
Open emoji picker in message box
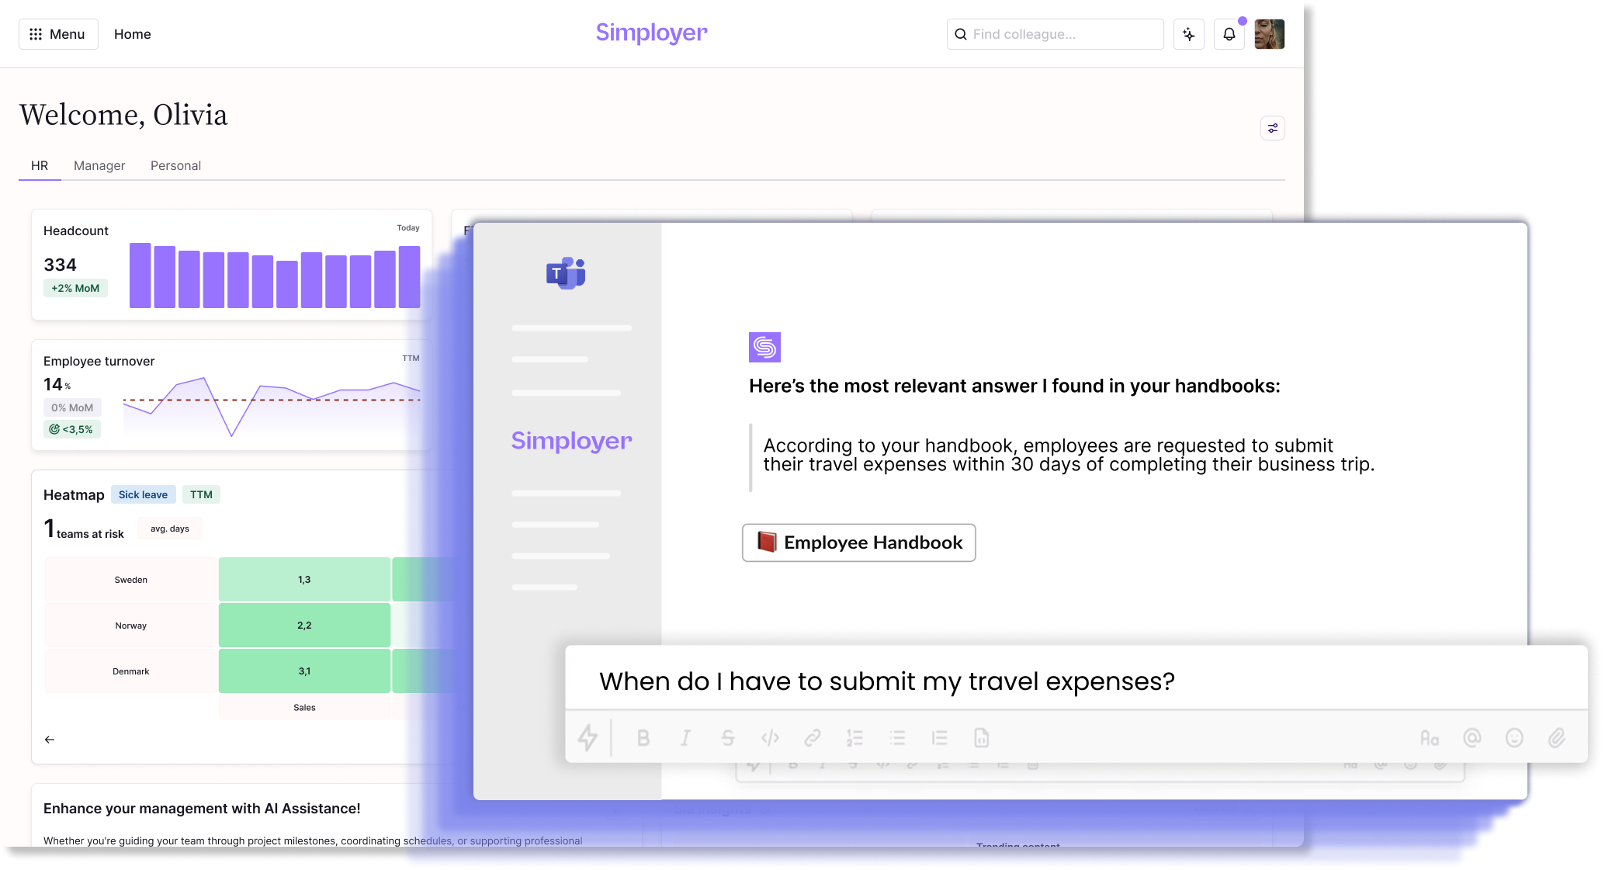click(x=1513, y=738)
